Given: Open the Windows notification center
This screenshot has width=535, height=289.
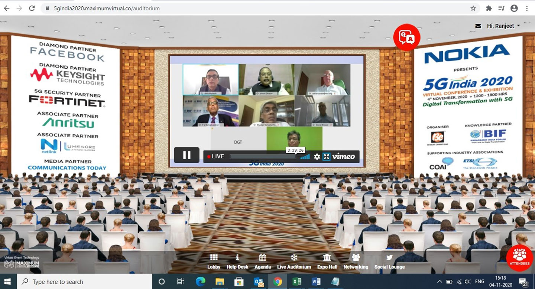Looking at the screenshot, I should click(x=524, y=282).
